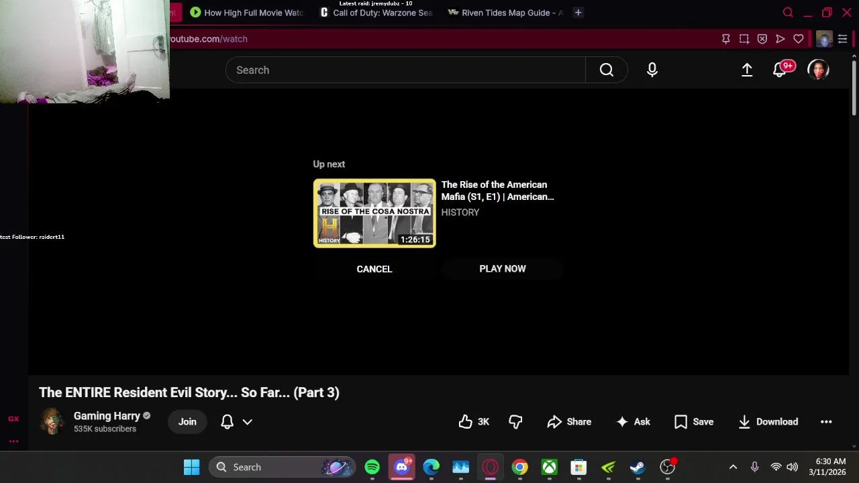859x483 pixels.
Task: Click the Ask button
Action: (634, 422)
